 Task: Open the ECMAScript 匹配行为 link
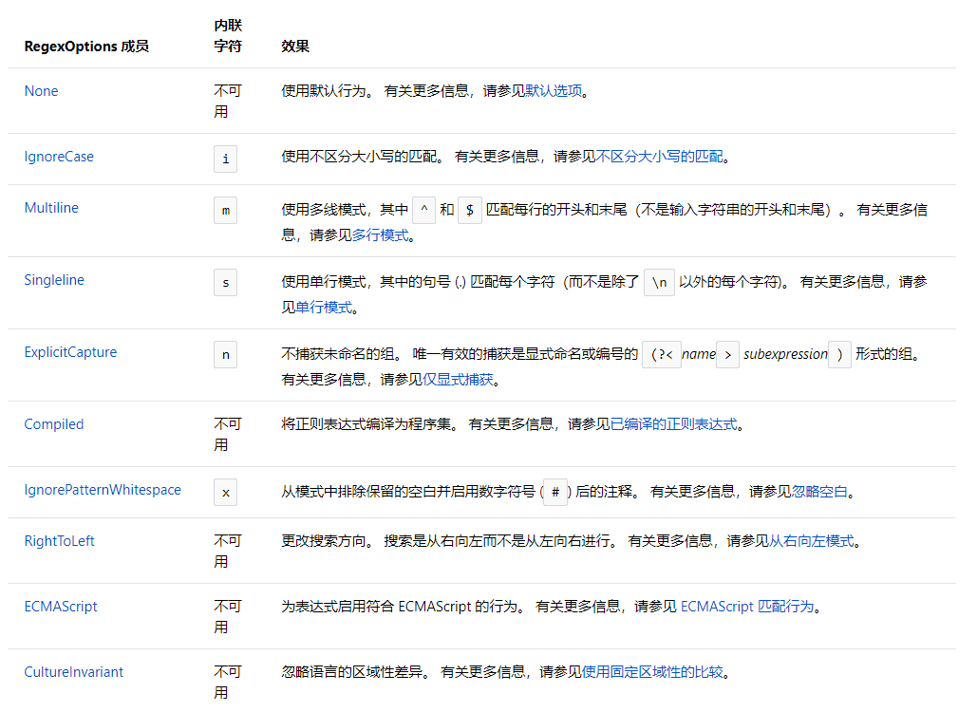point(747,606)
